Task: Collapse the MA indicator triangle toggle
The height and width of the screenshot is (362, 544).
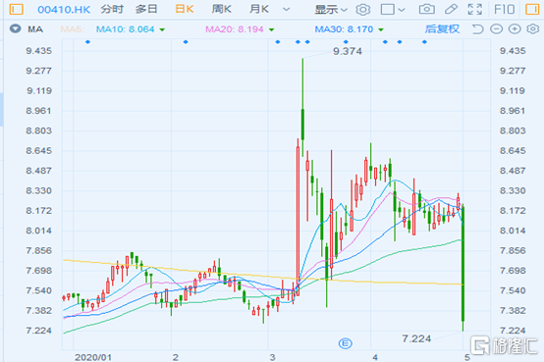Action: tap(16, 28)
